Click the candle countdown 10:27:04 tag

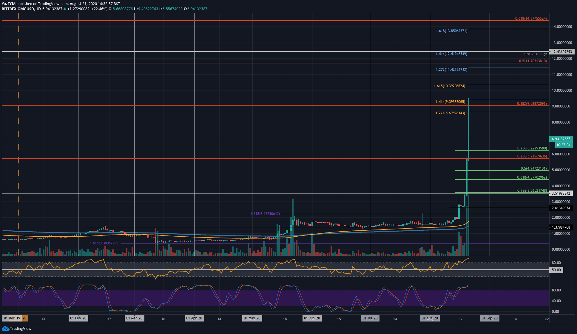pos(564,145)
